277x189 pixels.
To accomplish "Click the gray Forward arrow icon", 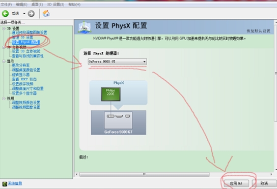I will click(x=31, y=14).
